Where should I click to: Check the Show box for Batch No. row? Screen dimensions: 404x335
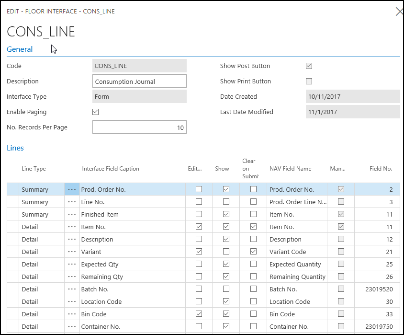226,289
